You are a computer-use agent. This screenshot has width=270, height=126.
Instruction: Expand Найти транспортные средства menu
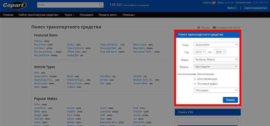click(x=39, y=15)
